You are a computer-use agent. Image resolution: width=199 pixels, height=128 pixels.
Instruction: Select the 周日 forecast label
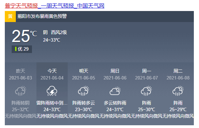click(x=115, y=71)
